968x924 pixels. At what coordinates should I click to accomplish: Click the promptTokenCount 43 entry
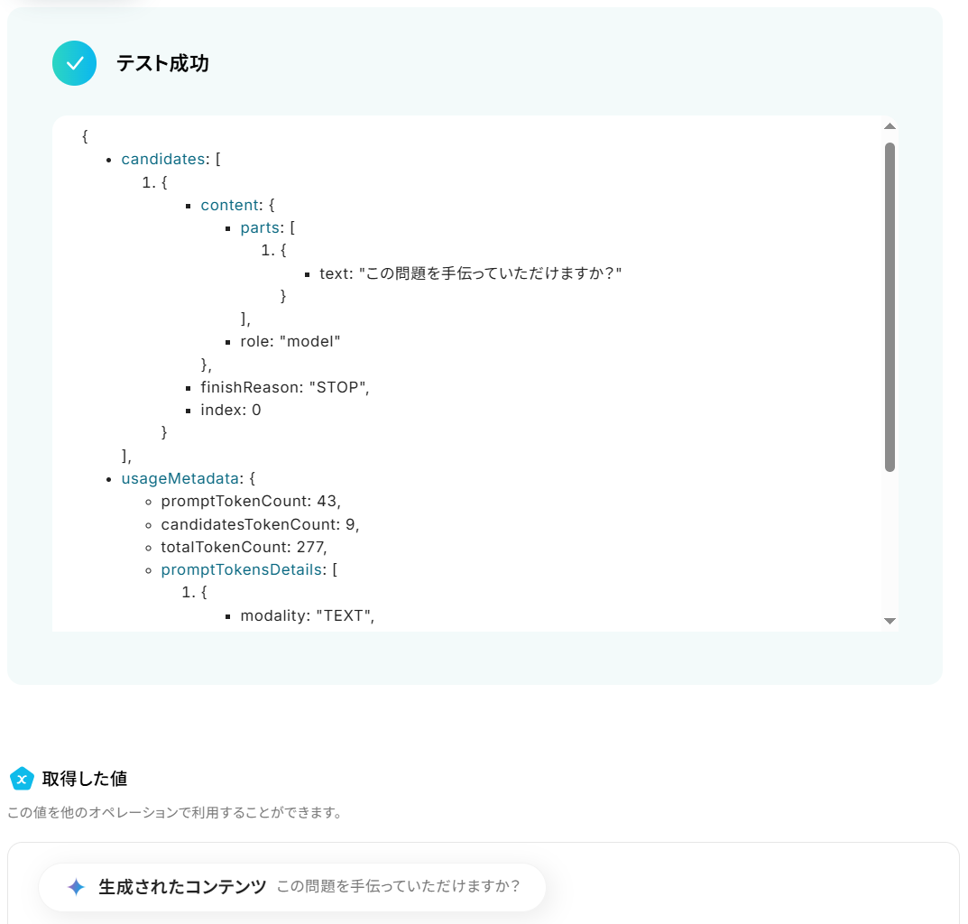tap(251, 502)
